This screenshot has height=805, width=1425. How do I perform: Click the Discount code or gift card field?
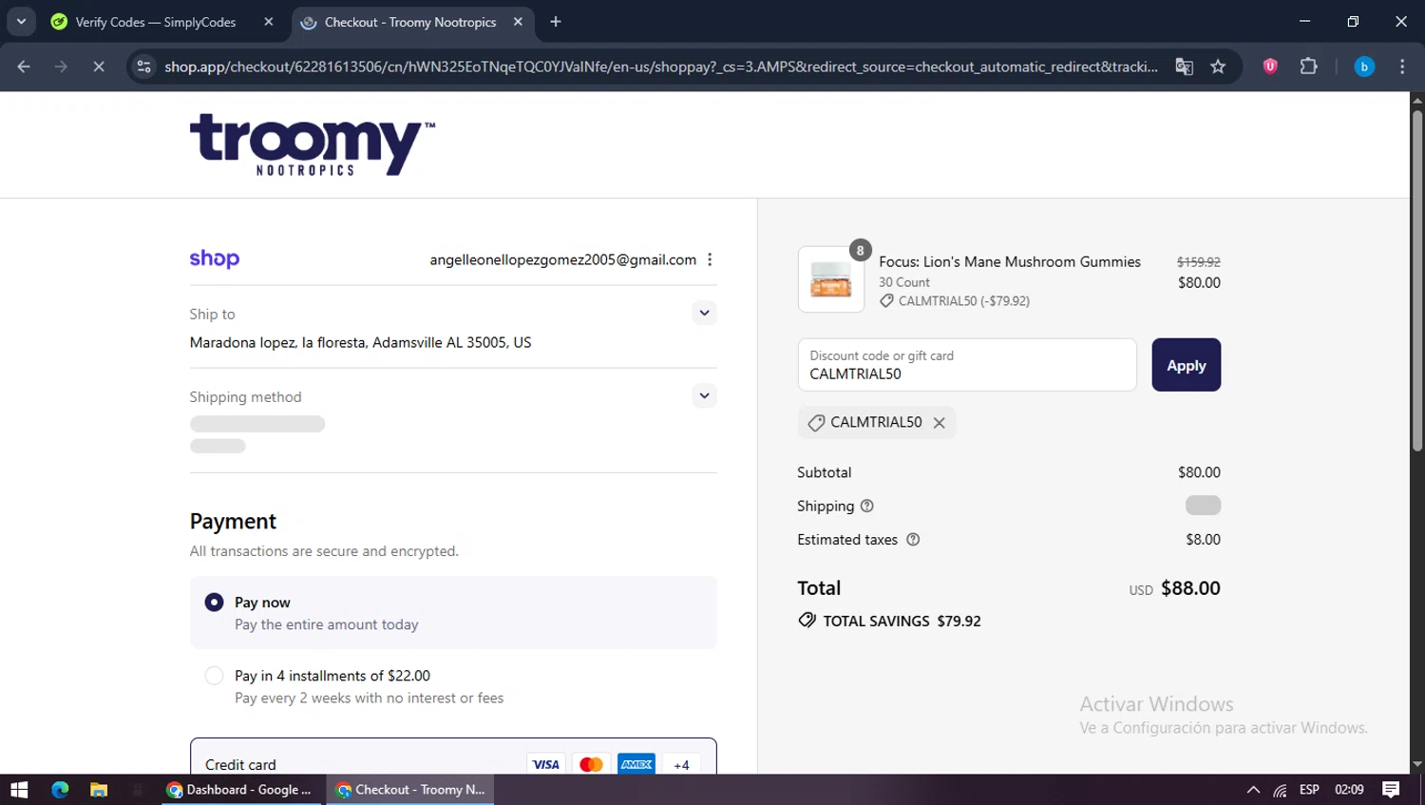coord(967,365)
